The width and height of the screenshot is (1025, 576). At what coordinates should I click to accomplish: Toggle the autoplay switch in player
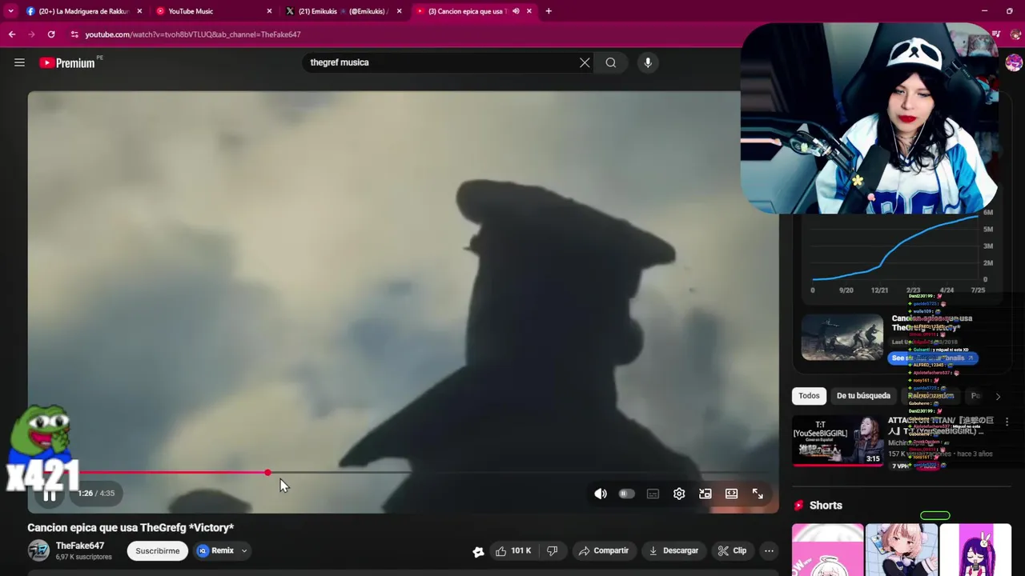pos(626,494)
